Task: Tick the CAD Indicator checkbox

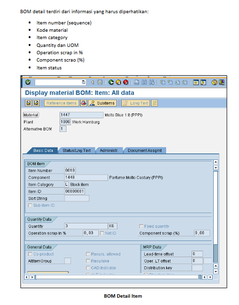Action: coord(88,268)
